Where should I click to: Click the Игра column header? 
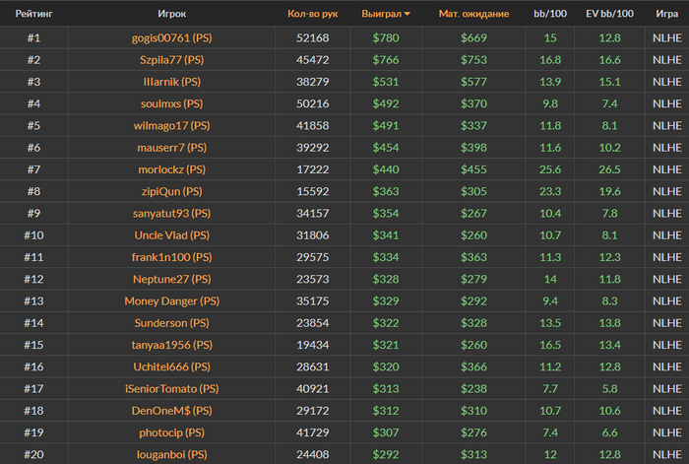click(664, 15)
